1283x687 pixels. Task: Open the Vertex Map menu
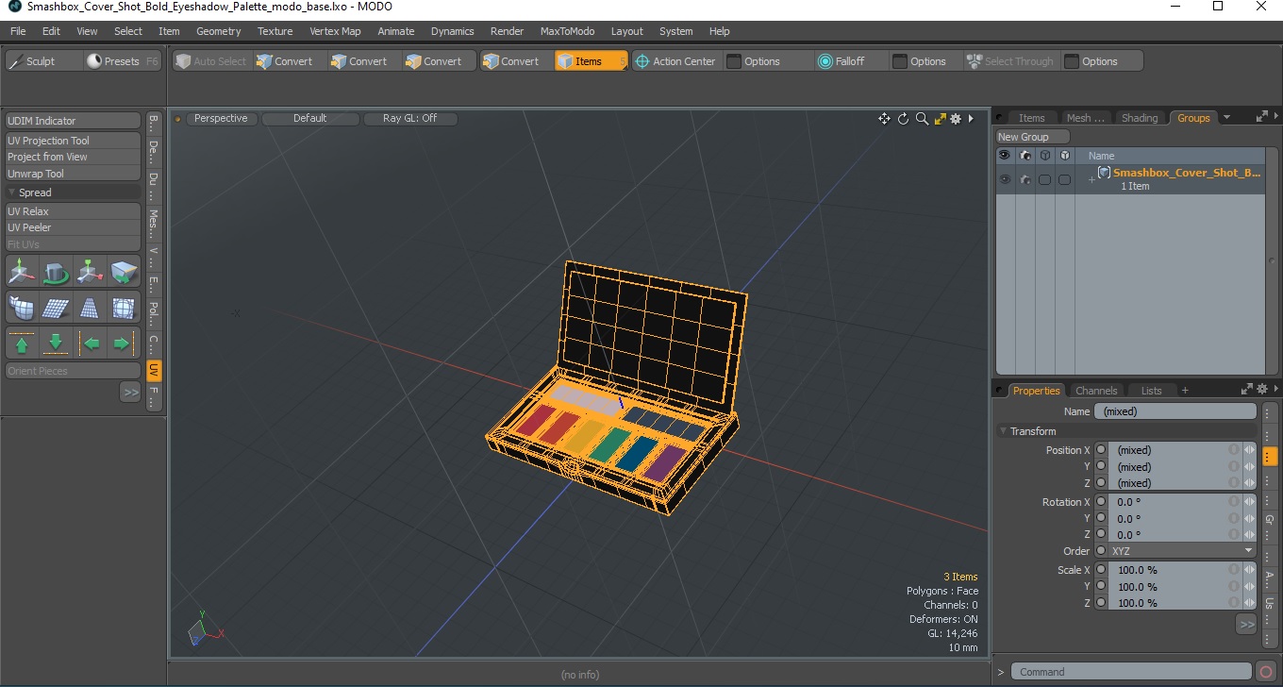click(335, 31)
